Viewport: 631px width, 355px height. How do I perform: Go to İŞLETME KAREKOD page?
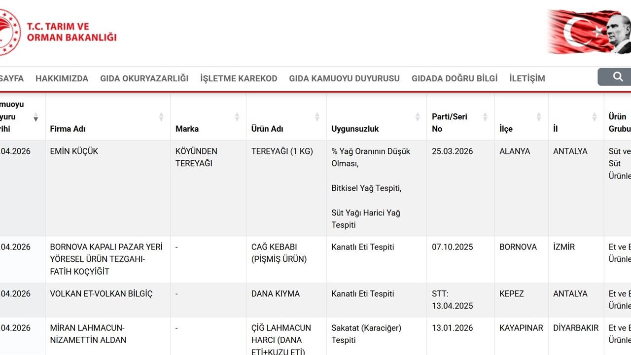click(x=239, y=78)
